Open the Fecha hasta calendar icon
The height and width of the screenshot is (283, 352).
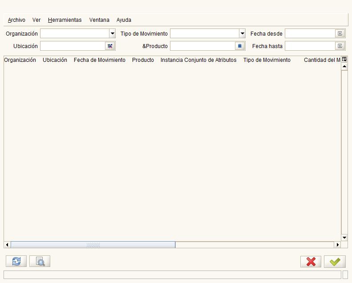[340, 46]
